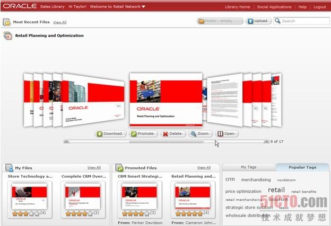Select the center Retail Planning and Optimization slide
This screenshot has width=331, height=226.
click(166, 100)
